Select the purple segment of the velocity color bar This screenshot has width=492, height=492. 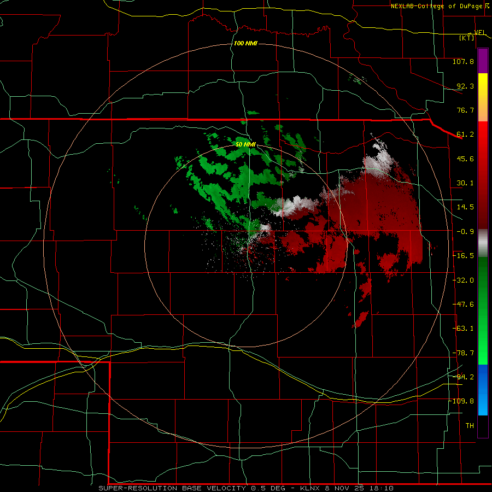483,61
